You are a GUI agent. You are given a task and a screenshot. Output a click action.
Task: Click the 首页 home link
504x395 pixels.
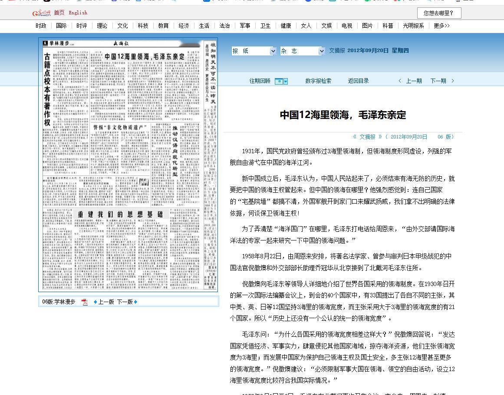[59, 13]
